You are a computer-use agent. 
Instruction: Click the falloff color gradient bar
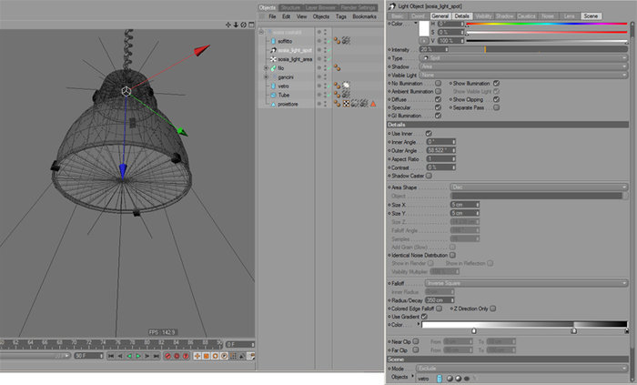[524, 324]
